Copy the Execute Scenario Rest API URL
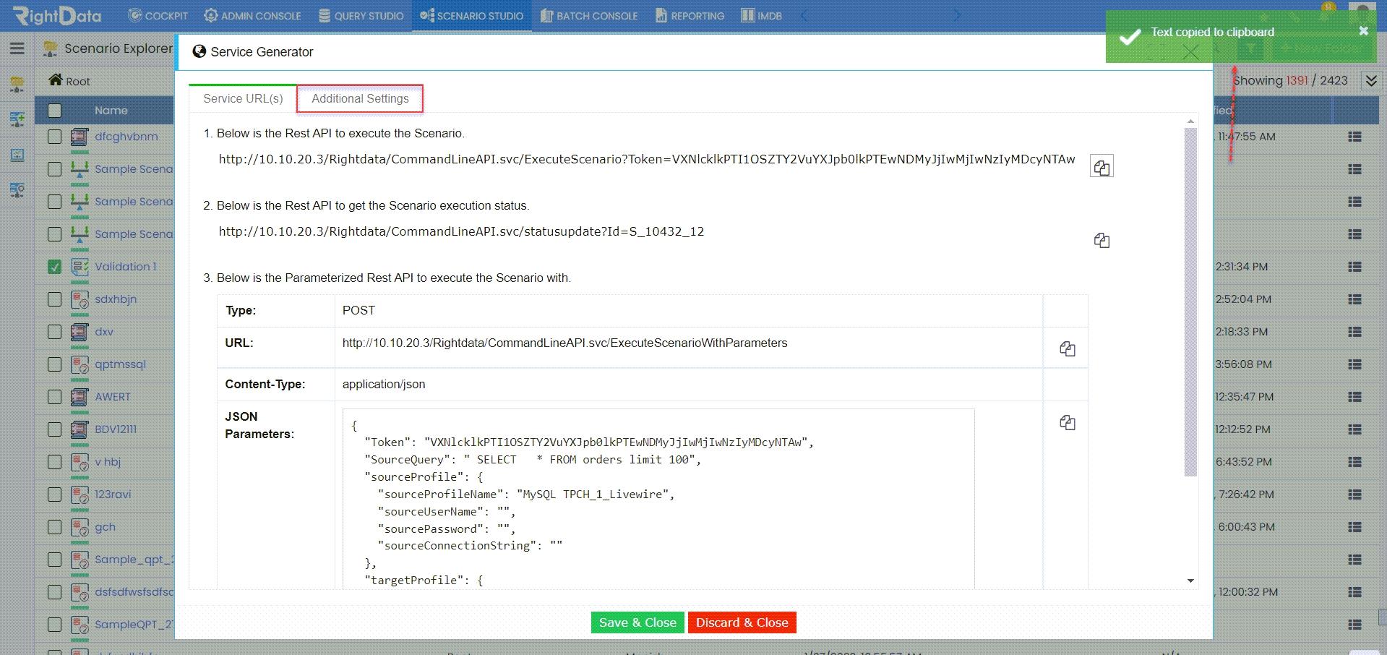 1102,167
